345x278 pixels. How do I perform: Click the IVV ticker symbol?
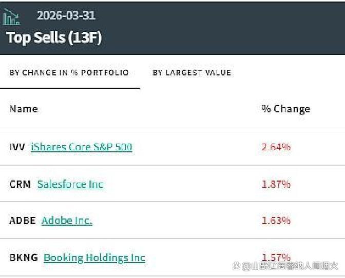pyautogui.click(x=17, y=147)
